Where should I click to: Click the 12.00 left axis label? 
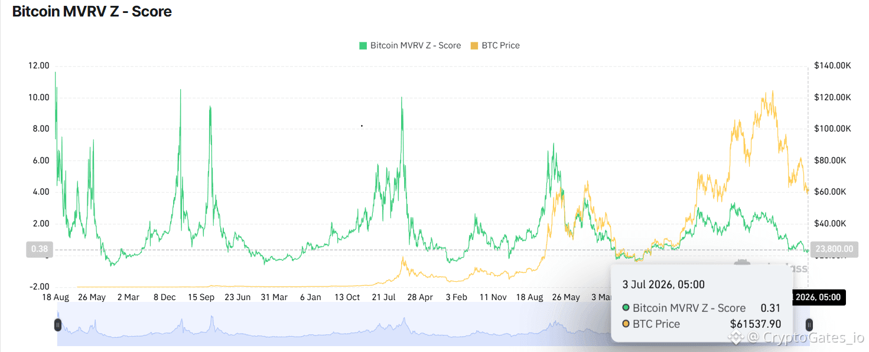(x=38, y=65)
